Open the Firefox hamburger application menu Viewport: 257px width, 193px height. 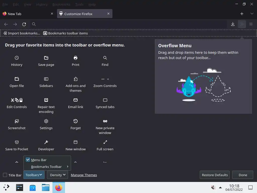[x=251, y=24]
